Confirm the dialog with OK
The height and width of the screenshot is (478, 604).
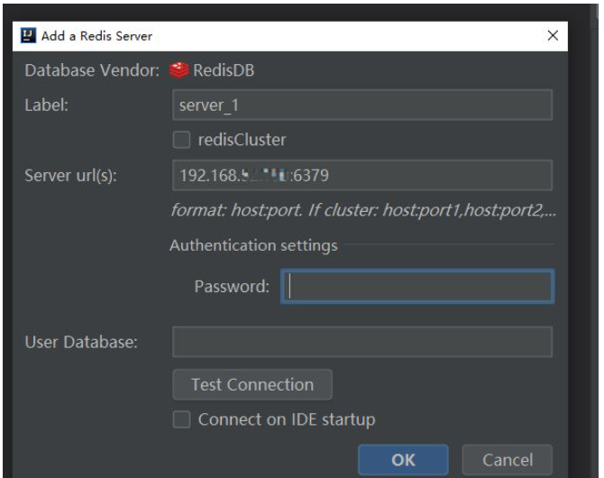tap(402, 460)
